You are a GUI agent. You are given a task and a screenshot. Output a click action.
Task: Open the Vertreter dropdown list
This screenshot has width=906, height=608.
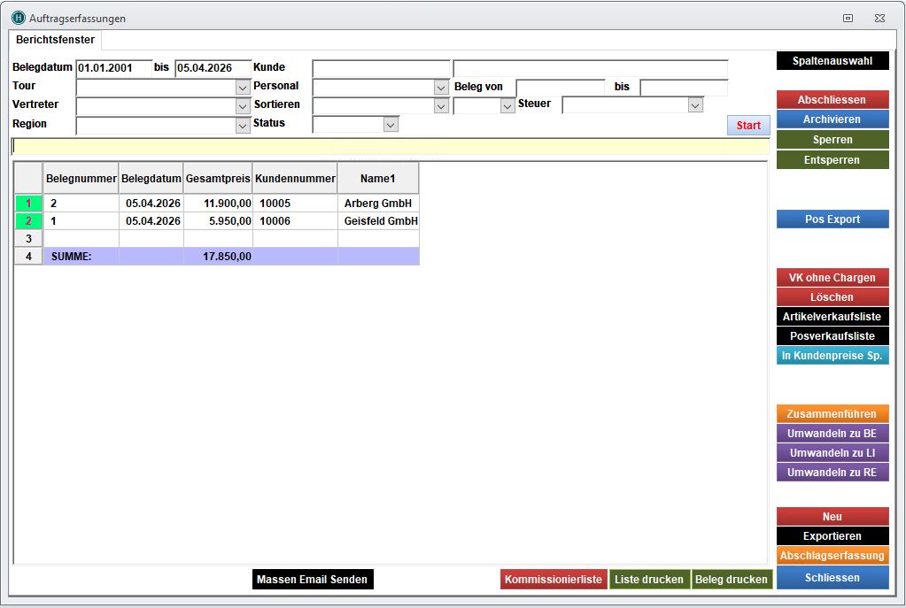coord(243,106)
